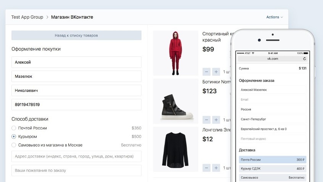Edit the first name field Алексей

tap(76, 62)
